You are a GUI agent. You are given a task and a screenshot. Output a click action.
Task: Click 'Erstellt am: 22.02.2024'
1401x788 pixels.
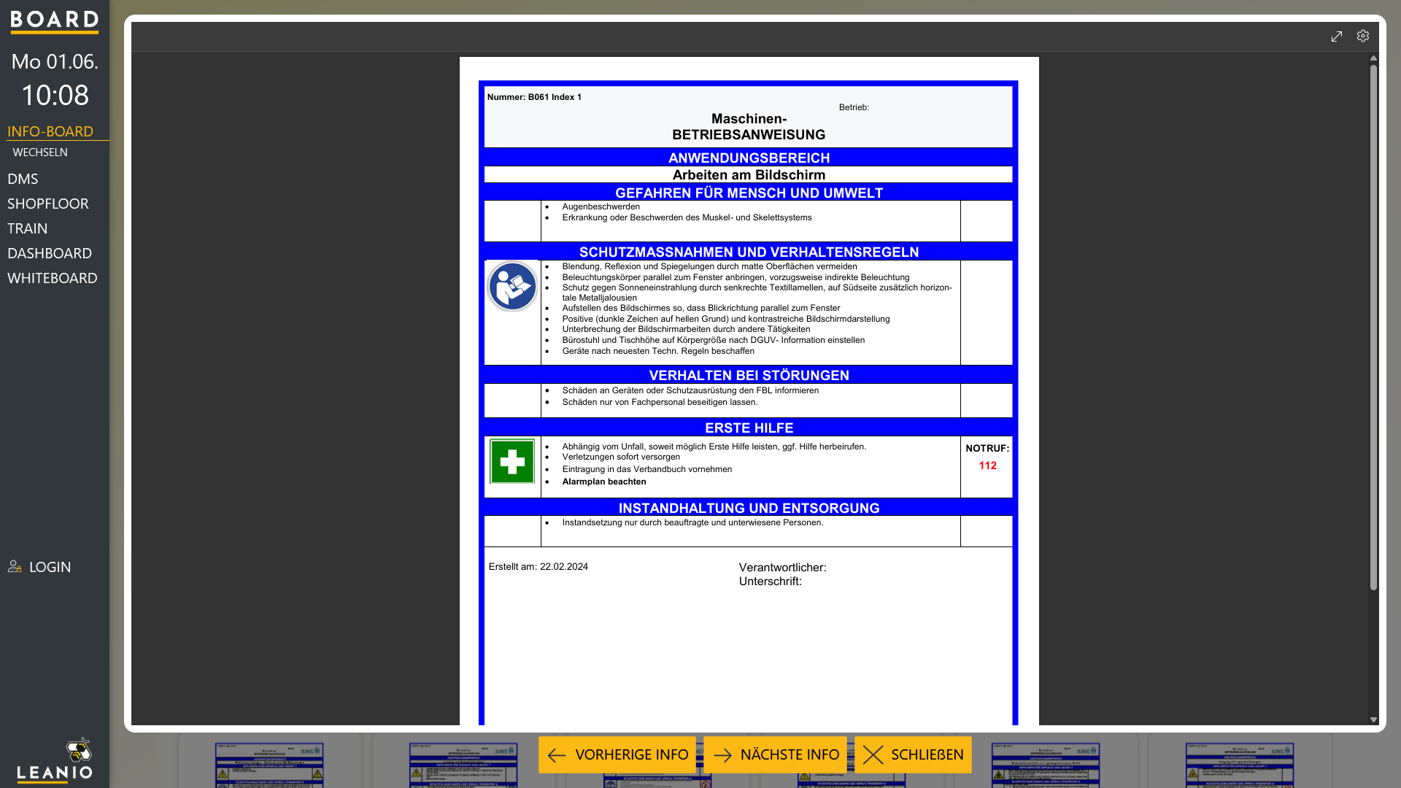click(538, 567)
